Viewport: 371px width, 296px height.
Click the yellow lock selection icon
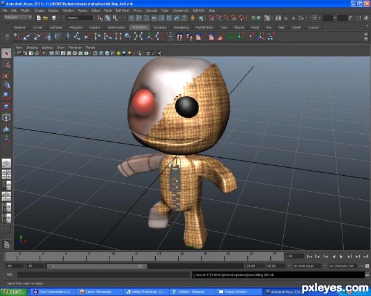192,18
